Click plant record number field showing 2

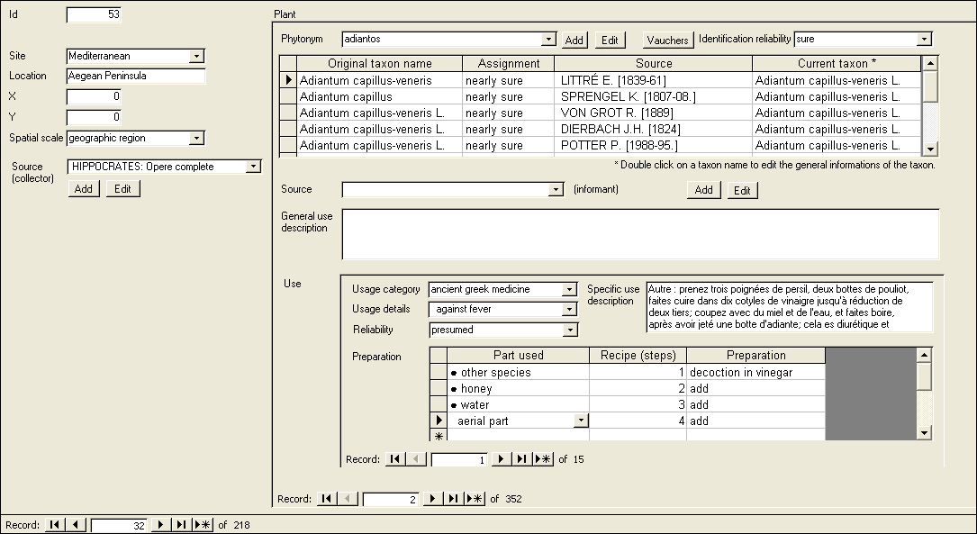point(391,499)
